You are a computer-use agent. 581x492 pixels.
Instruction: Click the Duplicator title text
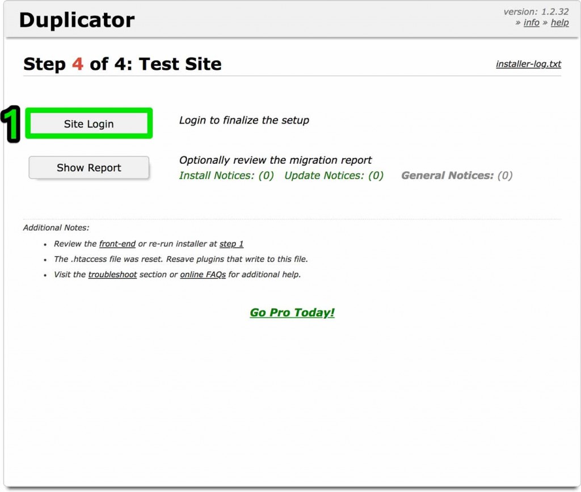(77, 20)
